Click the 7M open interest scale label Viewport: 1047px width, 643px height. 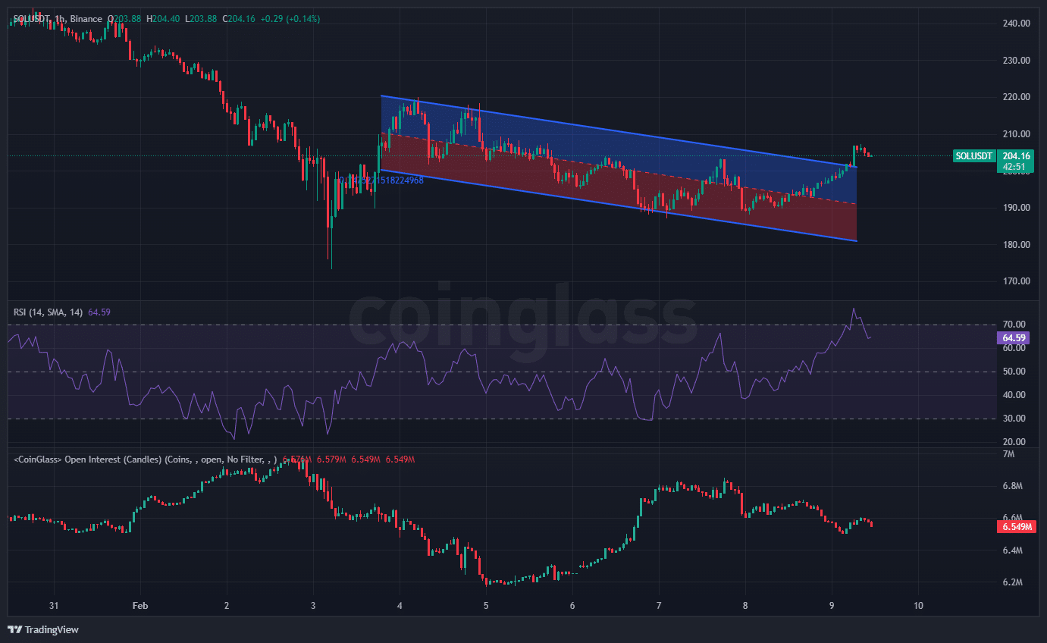click(1008, 454)
